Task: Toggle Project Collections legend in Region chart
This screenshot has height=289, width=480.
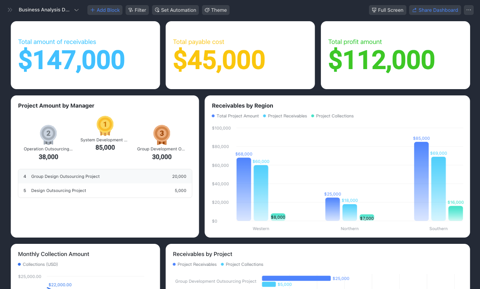Action: coord(332,116)
